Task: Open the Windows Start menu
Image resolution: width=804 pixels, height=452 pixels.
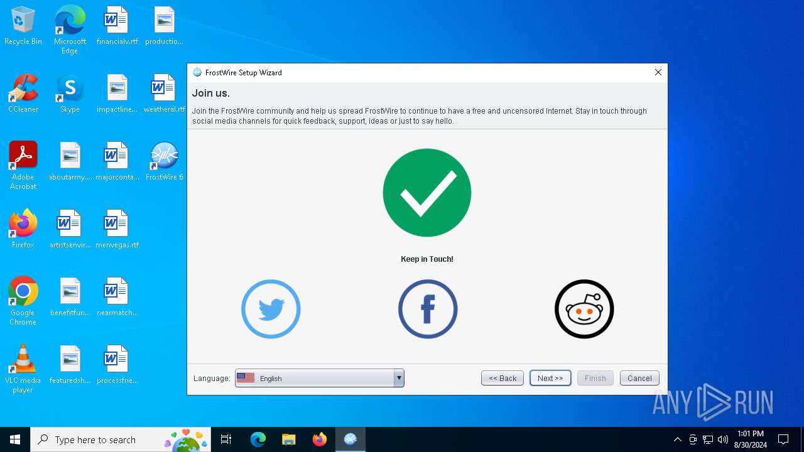Action: coord(15,439)
